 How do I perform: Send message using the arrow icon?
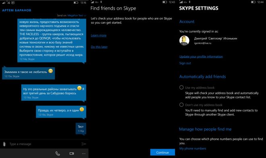click(x=84, y=144)
